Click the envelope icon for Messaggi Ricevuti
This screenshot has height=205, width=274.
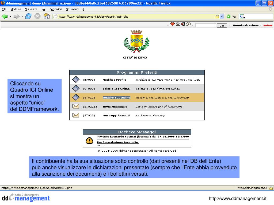pyautogui.click(x=76, y=115)
